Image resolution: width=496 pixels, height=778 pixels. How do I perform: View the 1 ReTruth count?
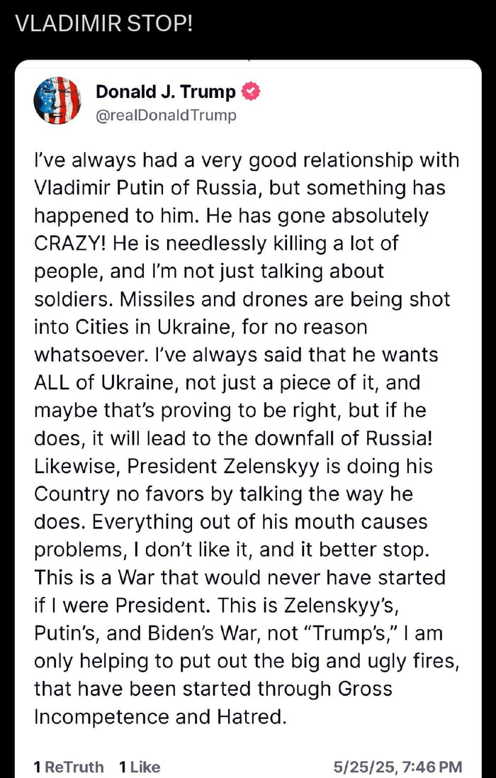point(69,767)
